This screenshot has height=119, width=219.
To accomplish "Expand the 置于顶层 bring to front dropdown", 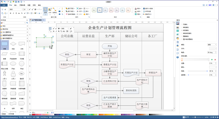I will (x=74, y=9).
